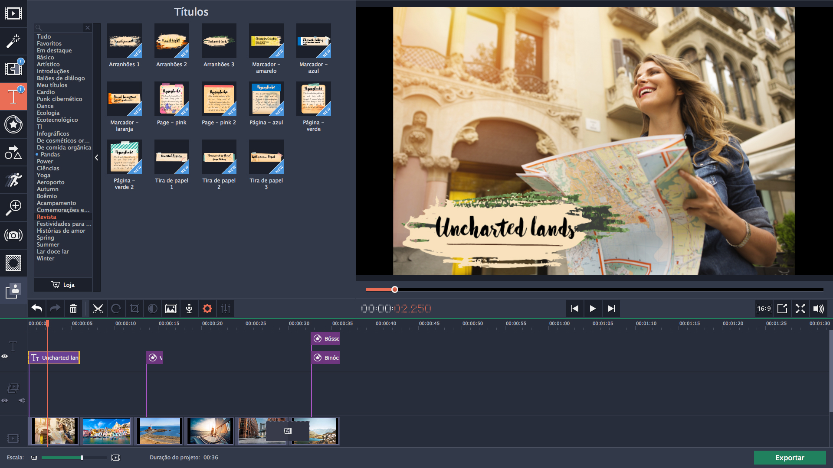The image size is (833, 468).
Task: Toggle title track visibility eye
Action: pos(5,356)
